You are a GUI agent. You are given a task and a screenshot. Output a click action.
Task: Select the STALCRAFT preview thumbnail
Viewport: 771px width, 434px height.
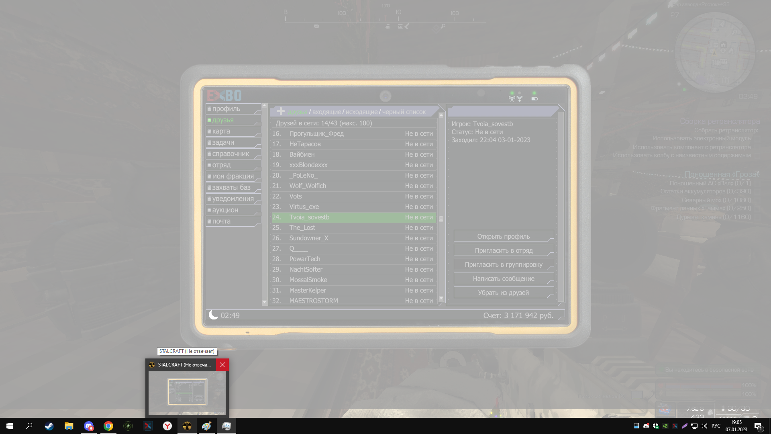point(187,393)
